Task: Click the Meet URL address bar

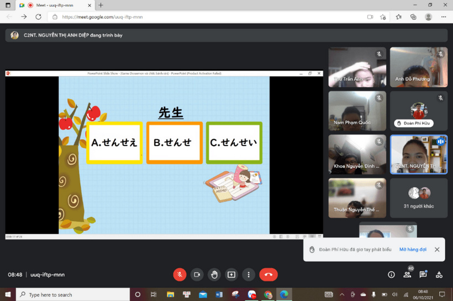Action: [210, 17]
